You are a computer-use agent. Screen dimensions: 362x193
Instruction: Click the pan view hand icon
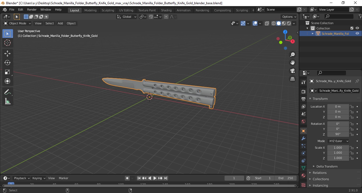293,63
